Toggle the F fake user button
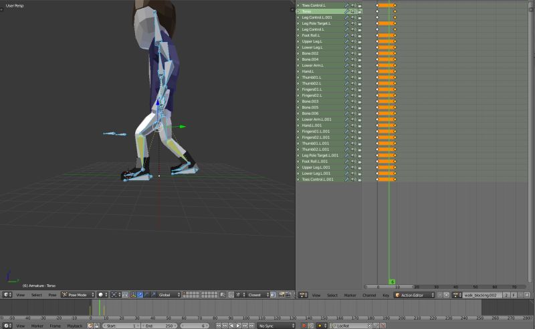535x329 pixels. pos(514,295)
